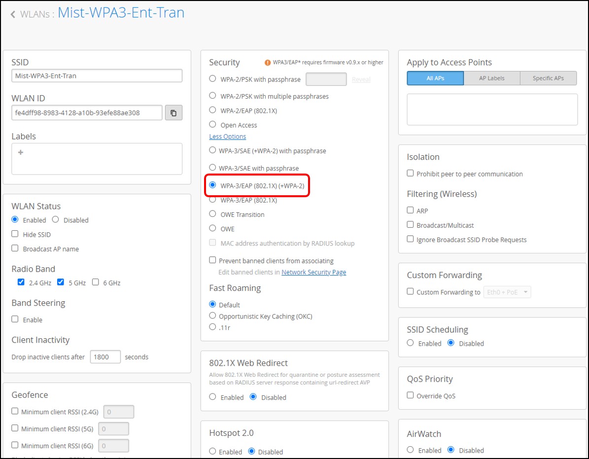Select WPA-2/PSK with multiple passphrases

point(212,96)
